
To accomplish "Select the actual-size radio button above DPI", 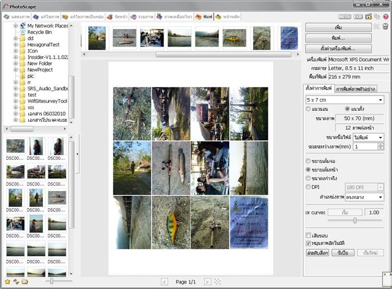I will point(308,178).
